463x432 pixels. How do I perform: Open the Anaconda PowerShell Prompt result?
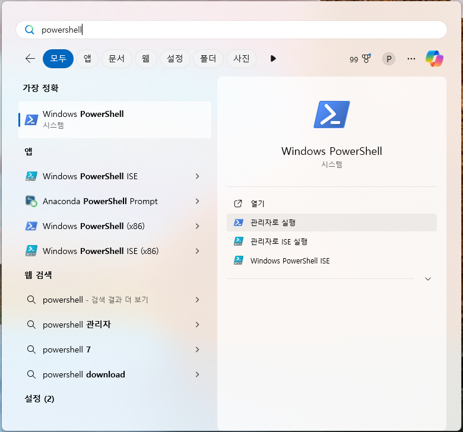[115, 201]
